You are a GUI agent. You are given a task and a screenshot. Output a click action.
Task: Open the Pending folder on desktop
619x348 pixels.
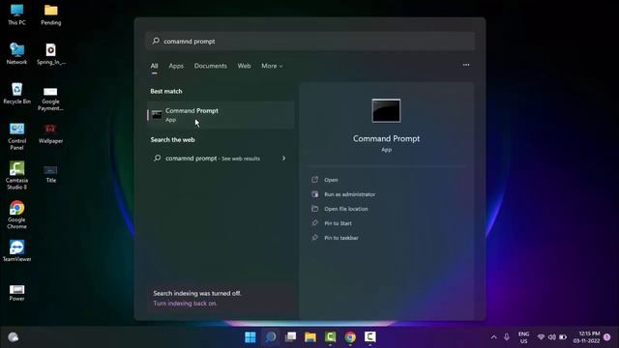pyautogui.click(x=51, y=14)
